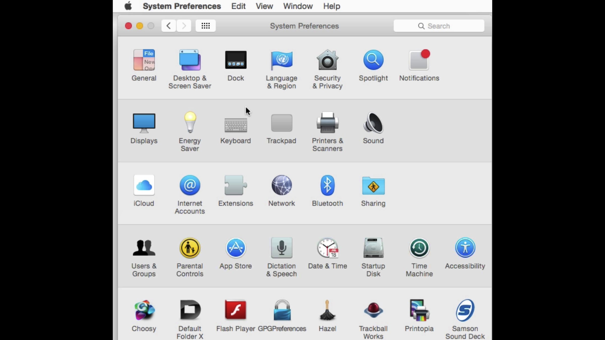Open the Help menu
Screen dimensions: 605x340
[332, 6]
